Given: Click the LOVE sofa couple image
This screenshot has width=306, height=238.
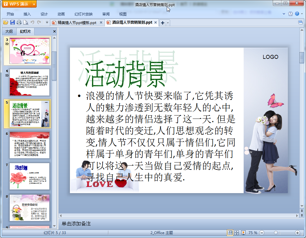Looking at the screenshot, I should (104, 177).
